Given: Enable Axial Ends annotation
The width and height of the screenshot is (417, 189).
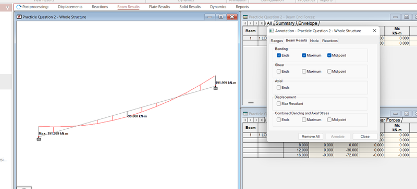Looking at the screenshot, I should click(279, 87).
